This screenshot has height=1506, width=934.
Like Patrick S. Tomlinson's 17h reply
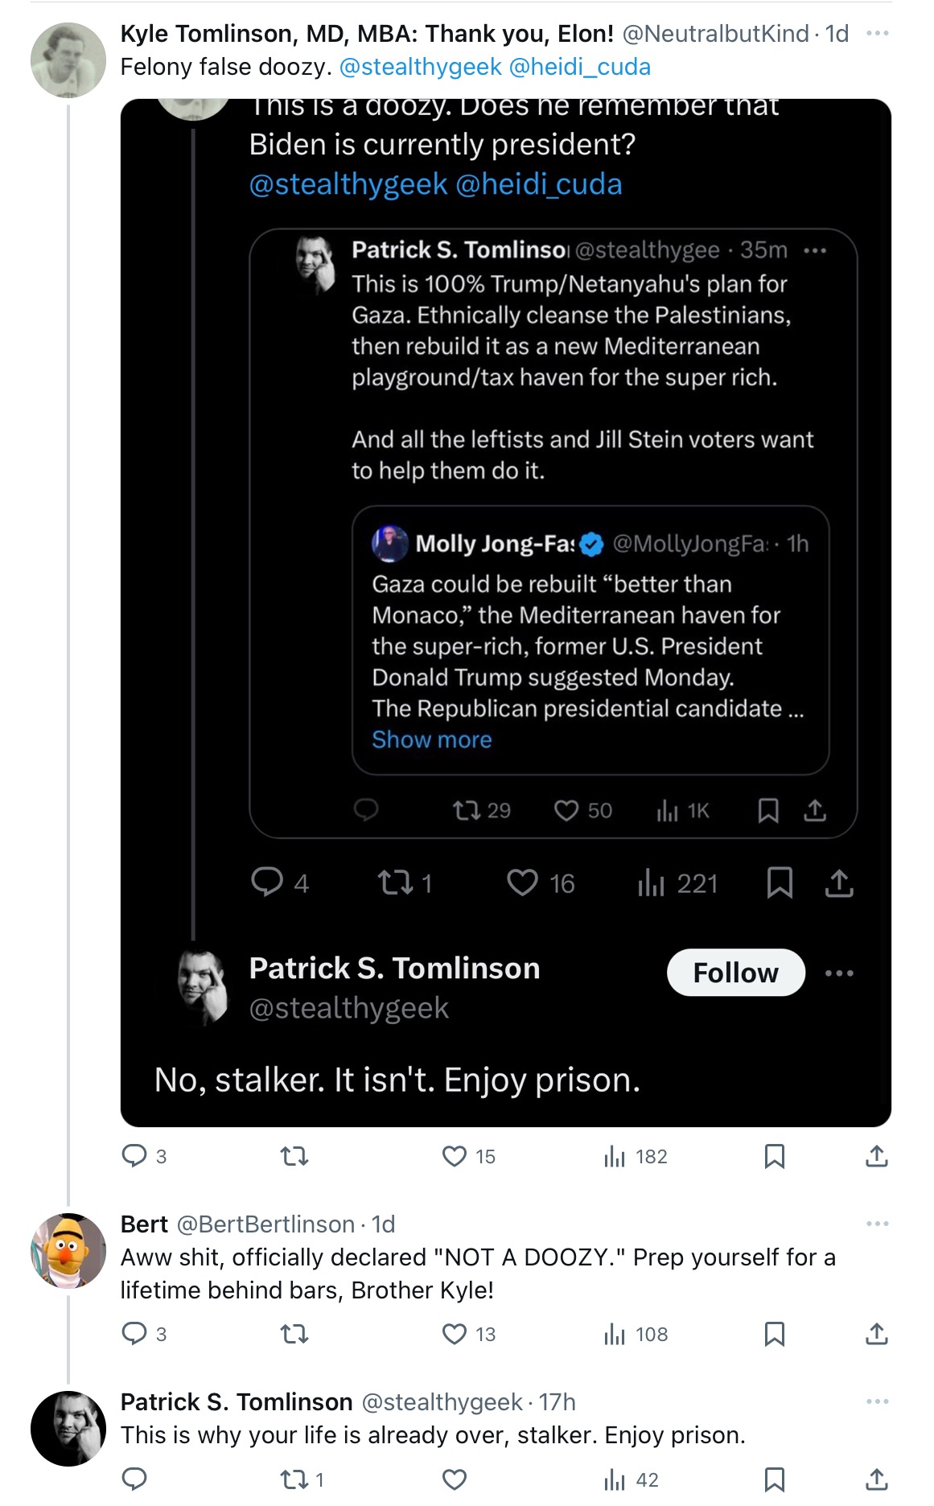pyautogui.click(x=455, y=1479)
